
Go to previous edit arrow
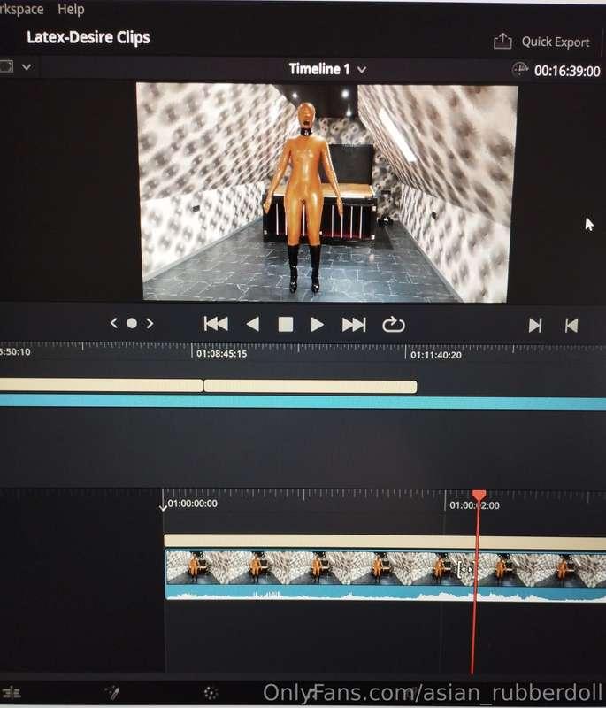(114, 323)
